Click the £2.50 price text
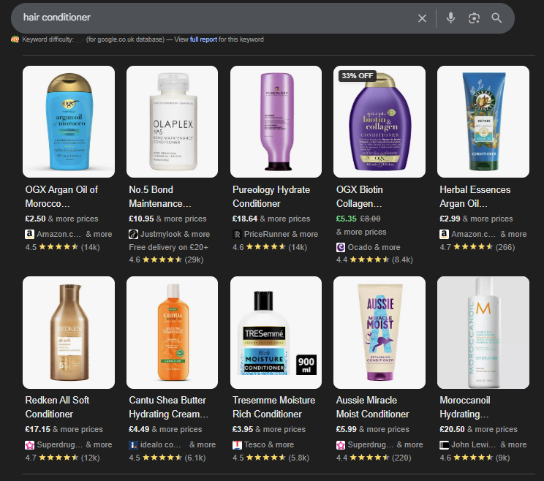544x481 pixels. 35,219
